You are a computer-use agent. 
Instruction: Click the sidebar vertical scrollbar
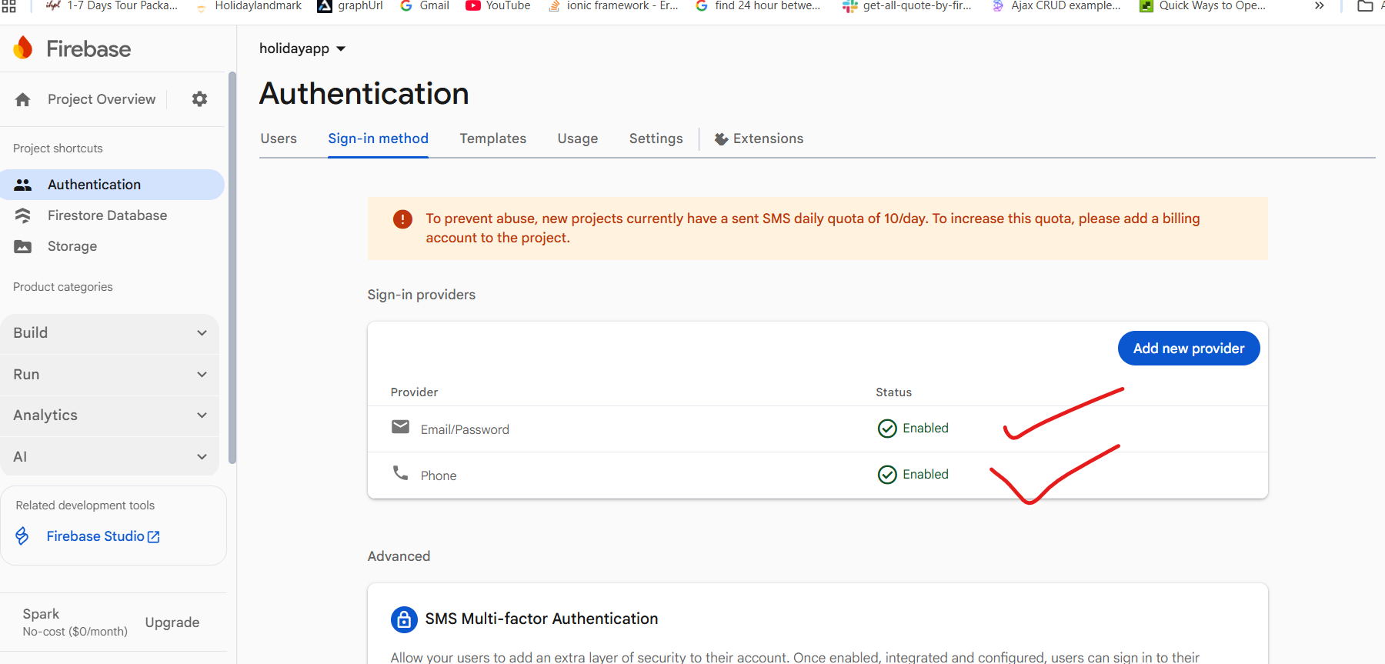coord(232,269)
